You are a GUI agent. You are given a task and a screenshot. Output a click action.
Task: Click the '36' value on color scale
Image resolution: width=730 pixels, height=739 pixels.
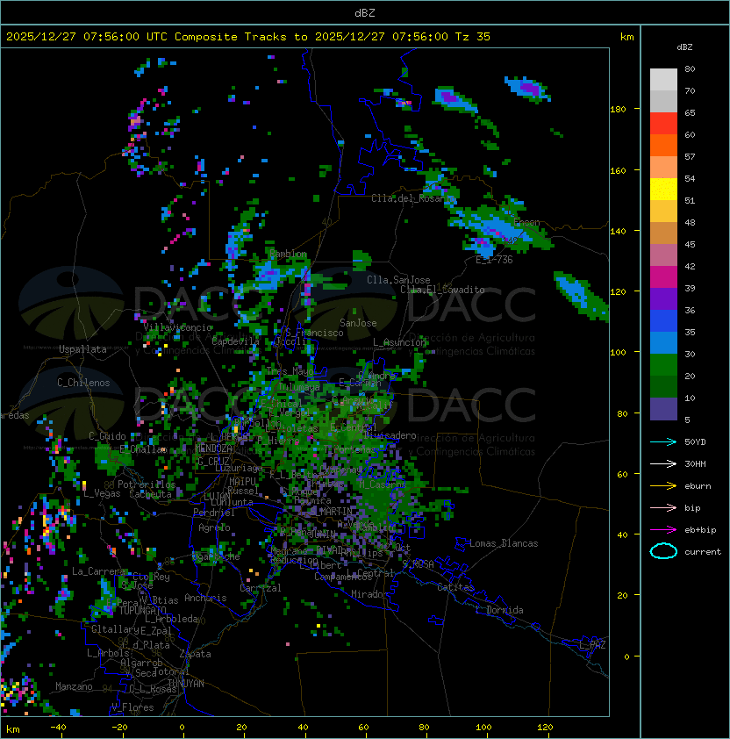point(690,310)
